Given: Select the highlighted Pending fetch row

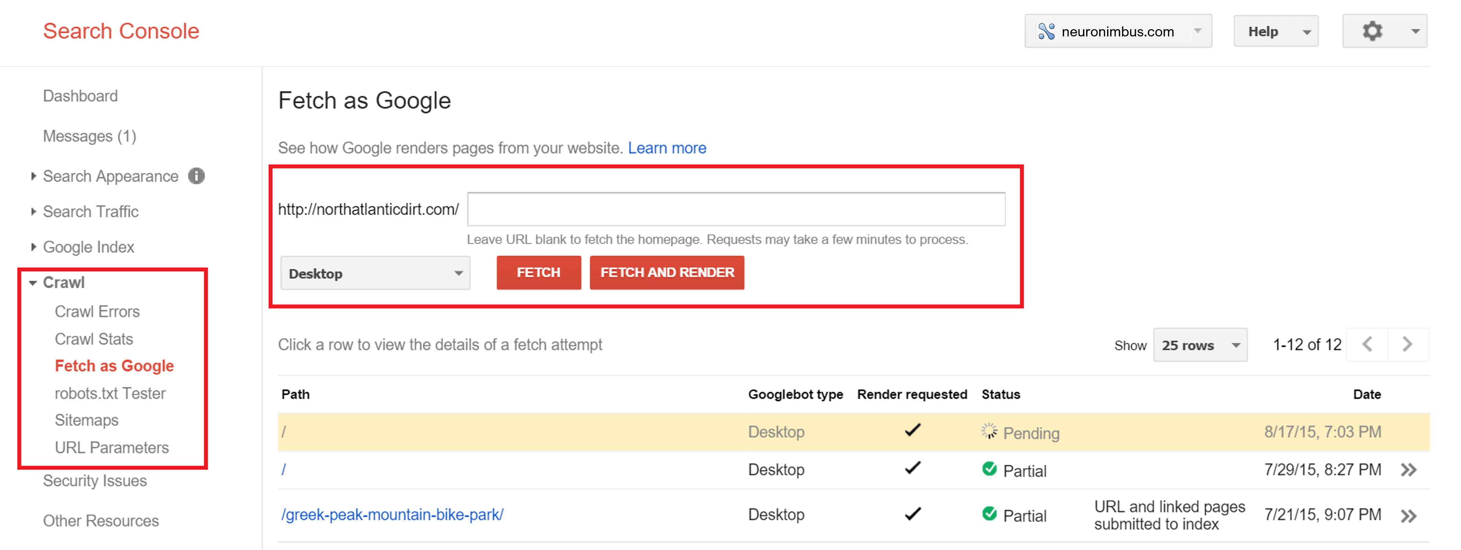Looking at the screenshot, I should (x=854, y=432).
